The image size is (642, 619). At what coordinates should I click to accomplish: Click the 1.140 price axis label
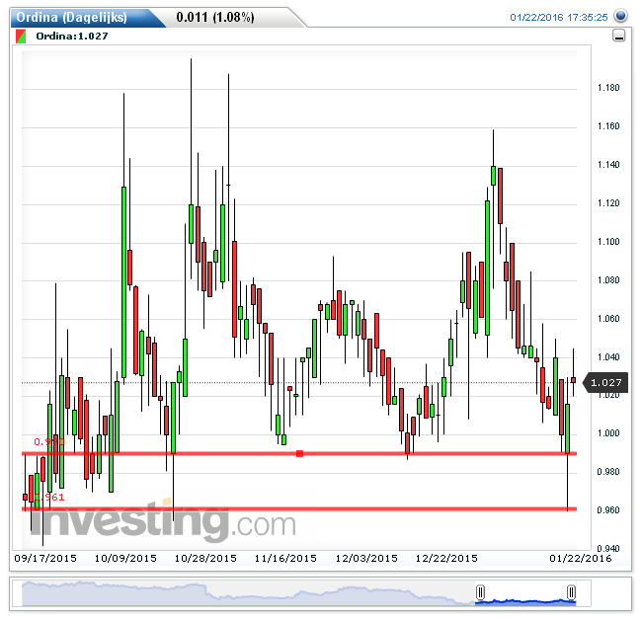click(x=608, y=165)
